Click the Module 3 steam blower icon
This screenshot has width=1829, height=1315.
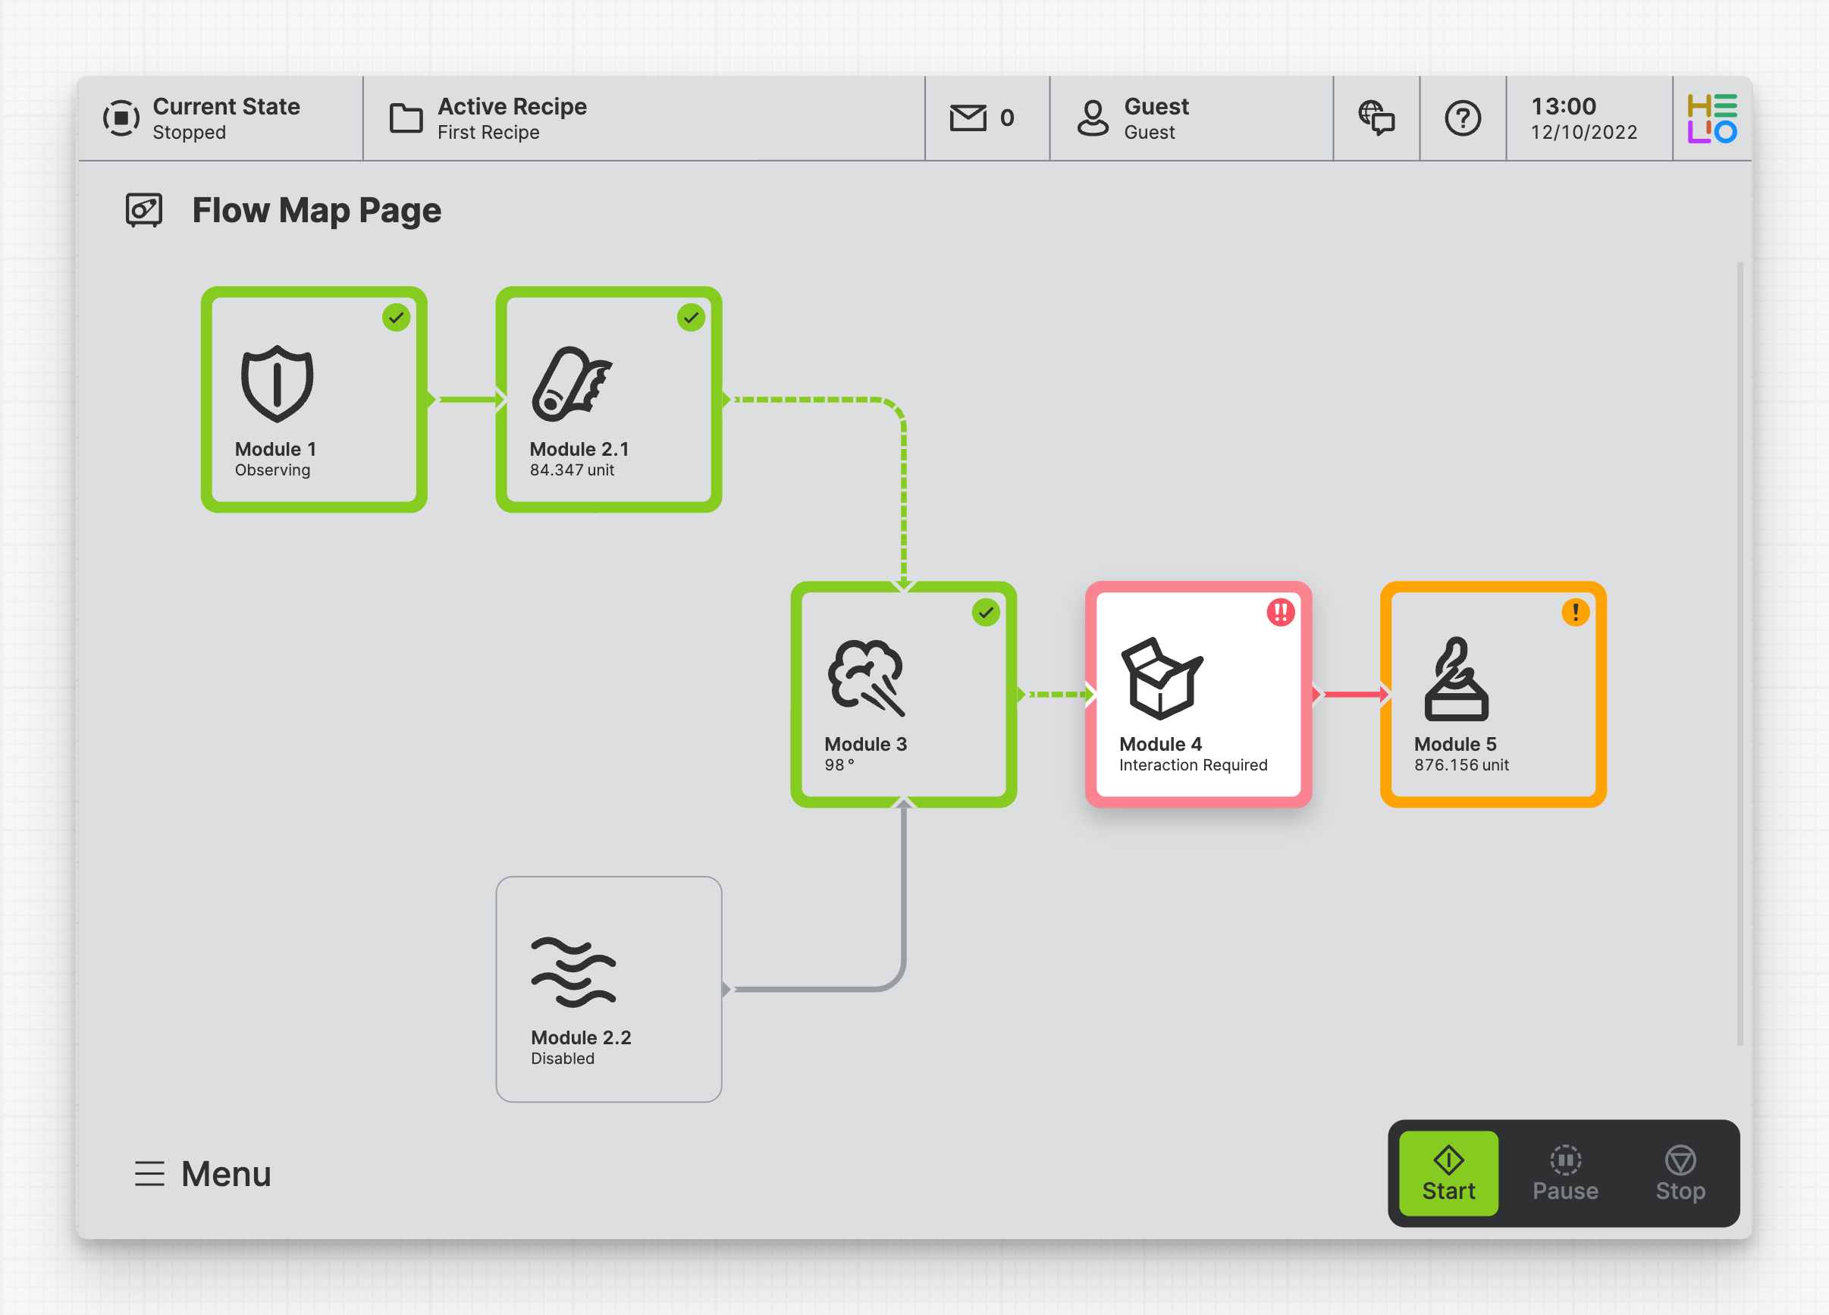click(x=866, y=679)
